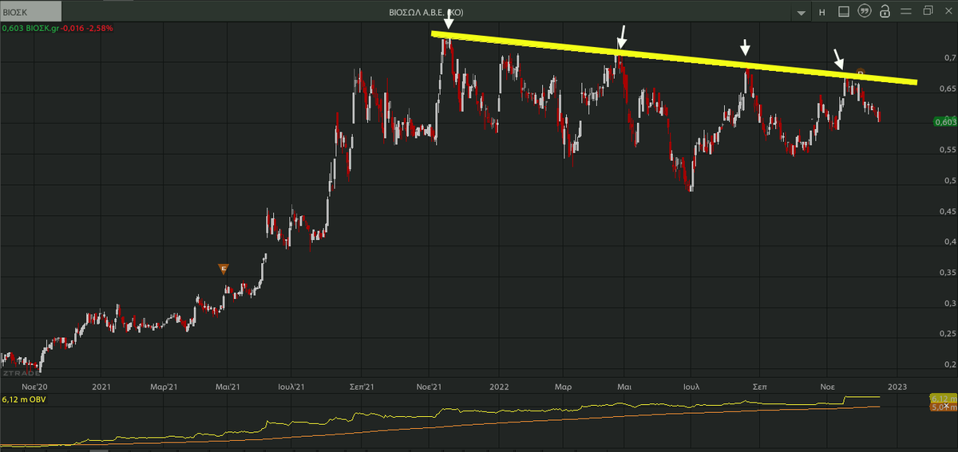Click the 0,35 price axis label
The width and height of the screenshot is (958, 452).
pyautogui.click(x=947, y=273)
